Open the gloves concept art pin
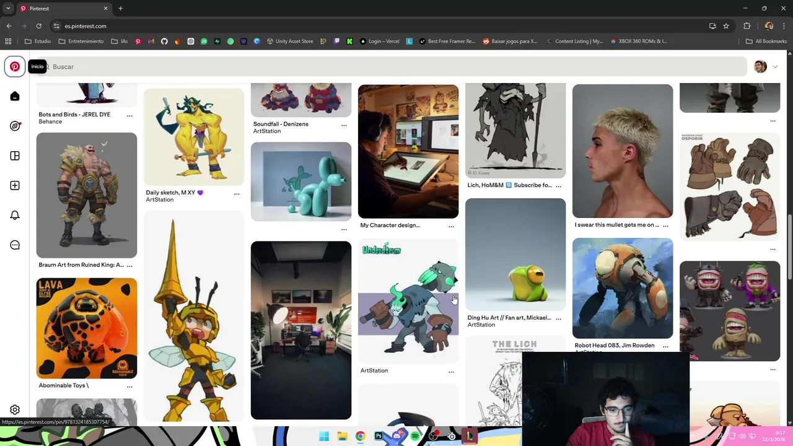This screenshot has width=793, height=446. (730, 185)
